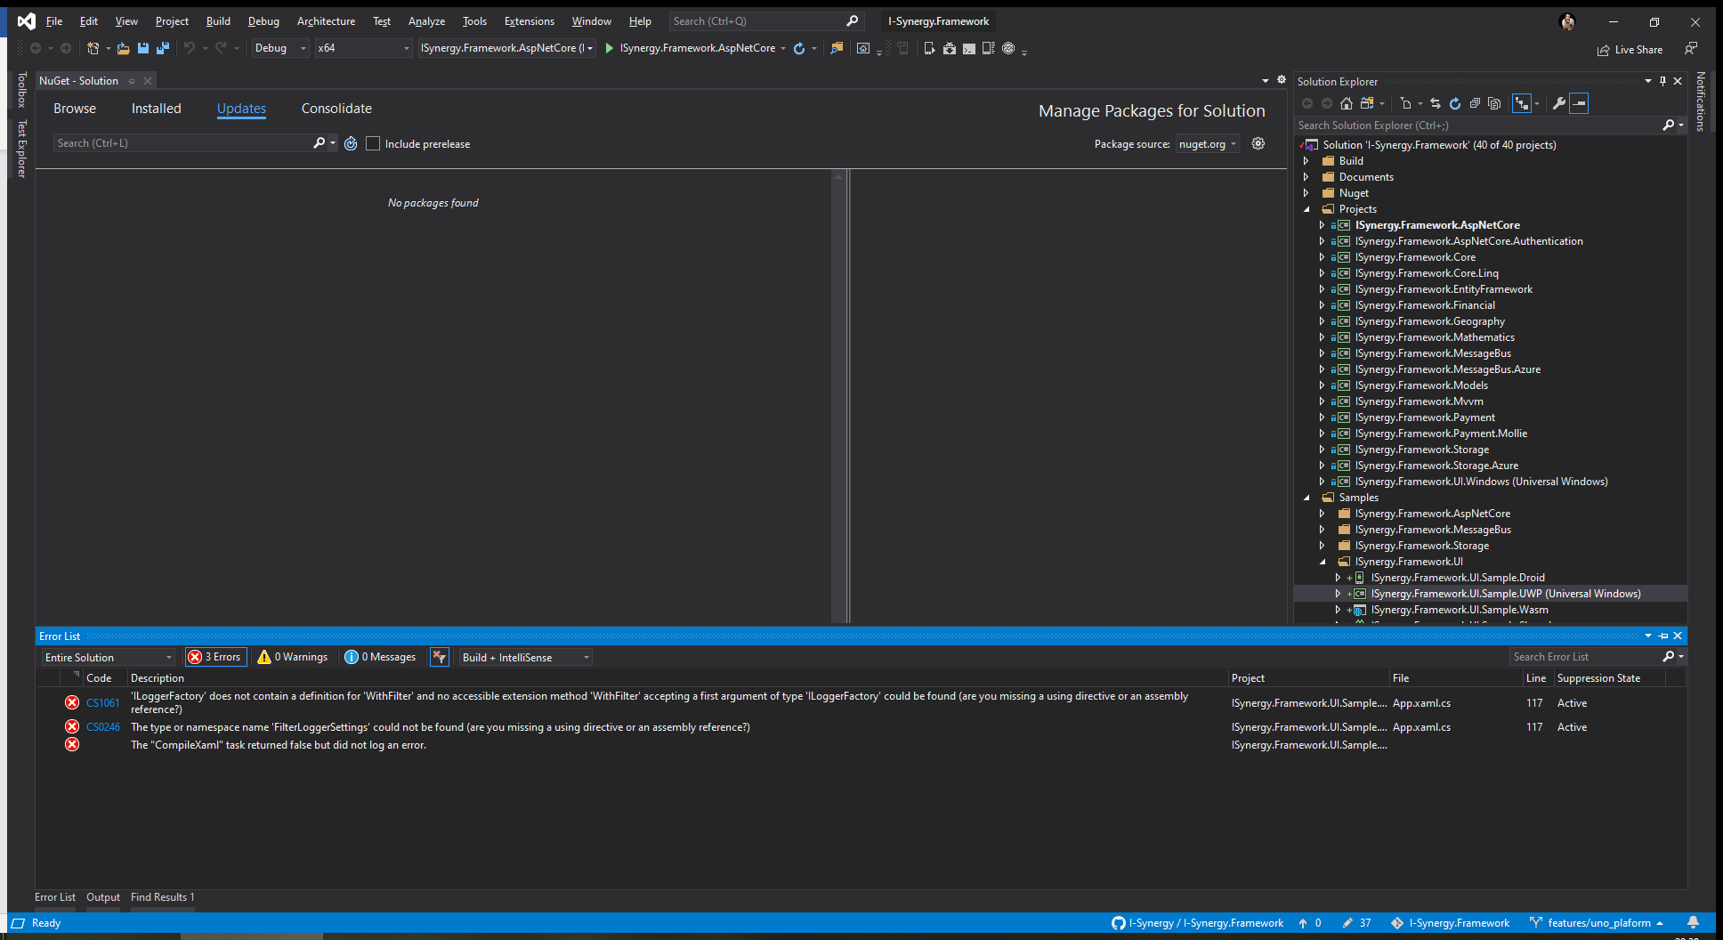Viewport: 1723px width, 940px height.
Task: Open error code CS1061 link
Action: 102,703
